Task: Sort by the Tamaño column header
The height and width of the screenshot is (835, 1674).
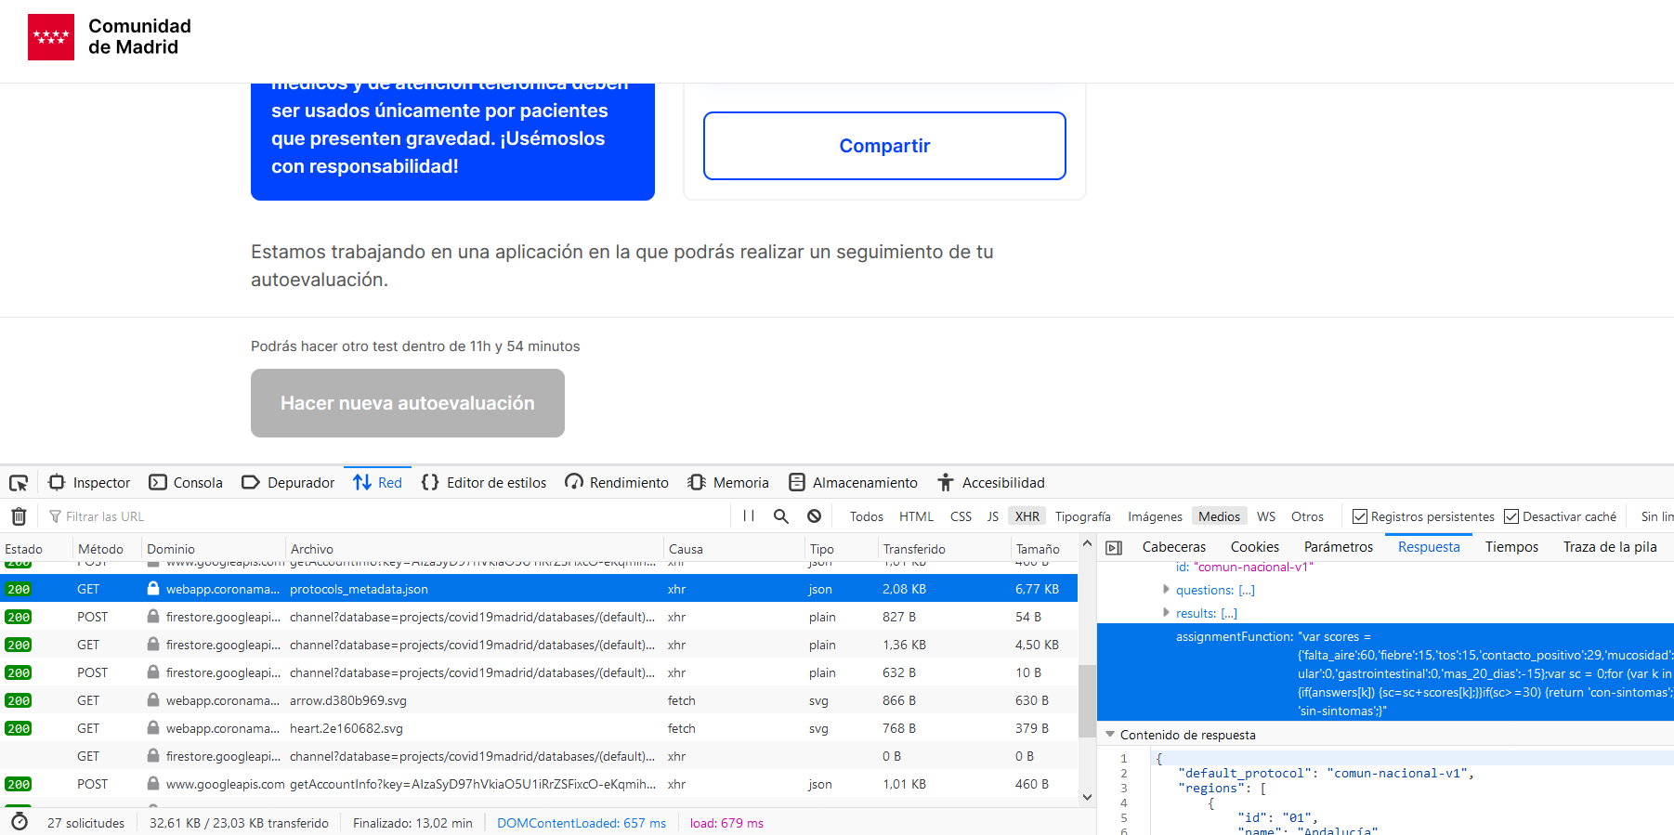Action: pyautogui.click(x=1044, y=549)
